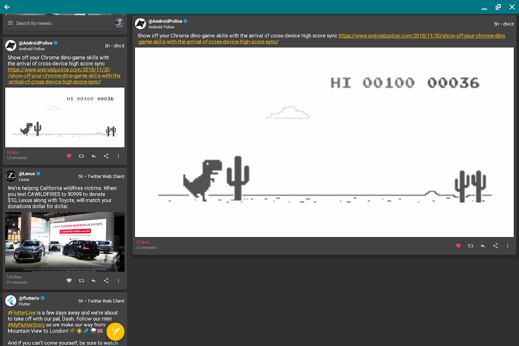
Task: Retweet from the detail pane
Action: pyautogui.click(x=471, y=246)
